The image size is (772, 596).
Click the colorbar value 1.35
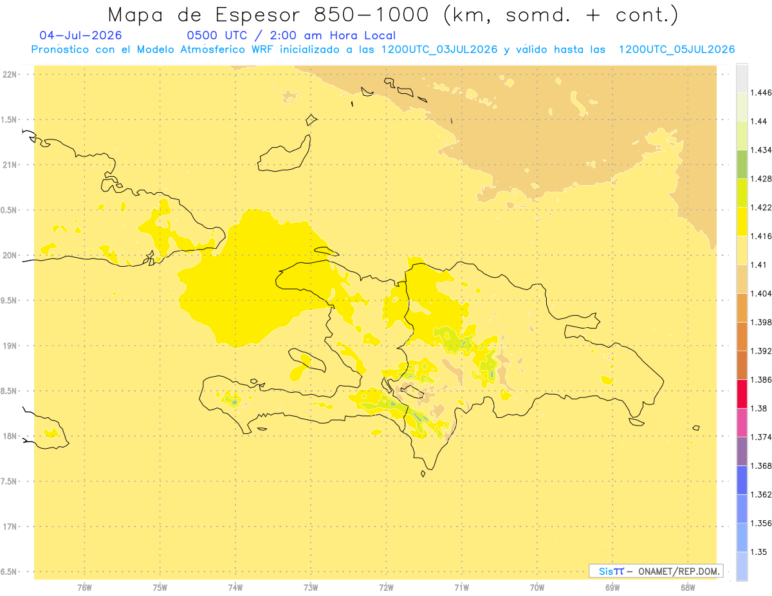759,552
